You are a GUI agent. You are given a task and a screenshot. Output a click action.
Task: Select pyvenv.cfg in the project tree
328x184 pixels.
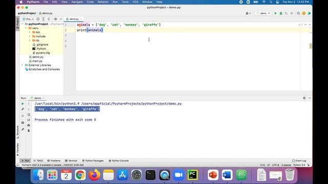(x=41, y=53)
